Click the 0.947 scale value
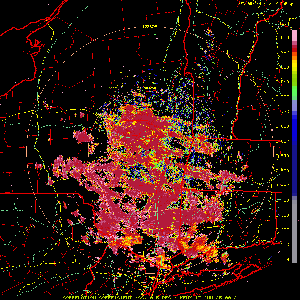This screenshot has width=300, height=300. tap(283, 52)
